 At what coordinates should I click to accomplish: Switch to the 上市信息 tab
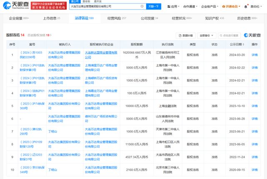[52, 18]
